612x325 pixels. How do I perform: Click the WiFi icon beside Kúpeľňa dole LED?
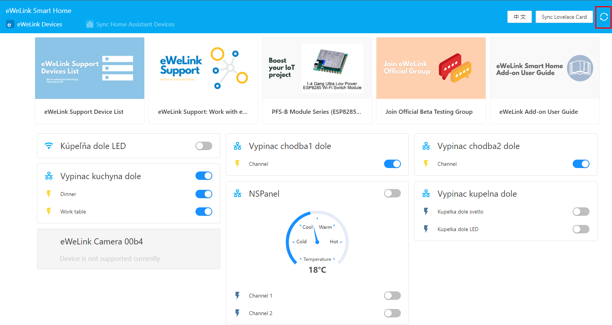(x=49, y=146)
